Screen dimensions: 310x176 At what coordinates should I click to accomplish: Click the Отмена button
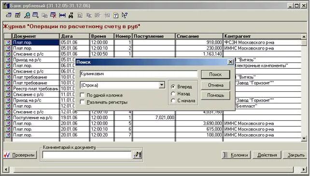click(215, 85)
